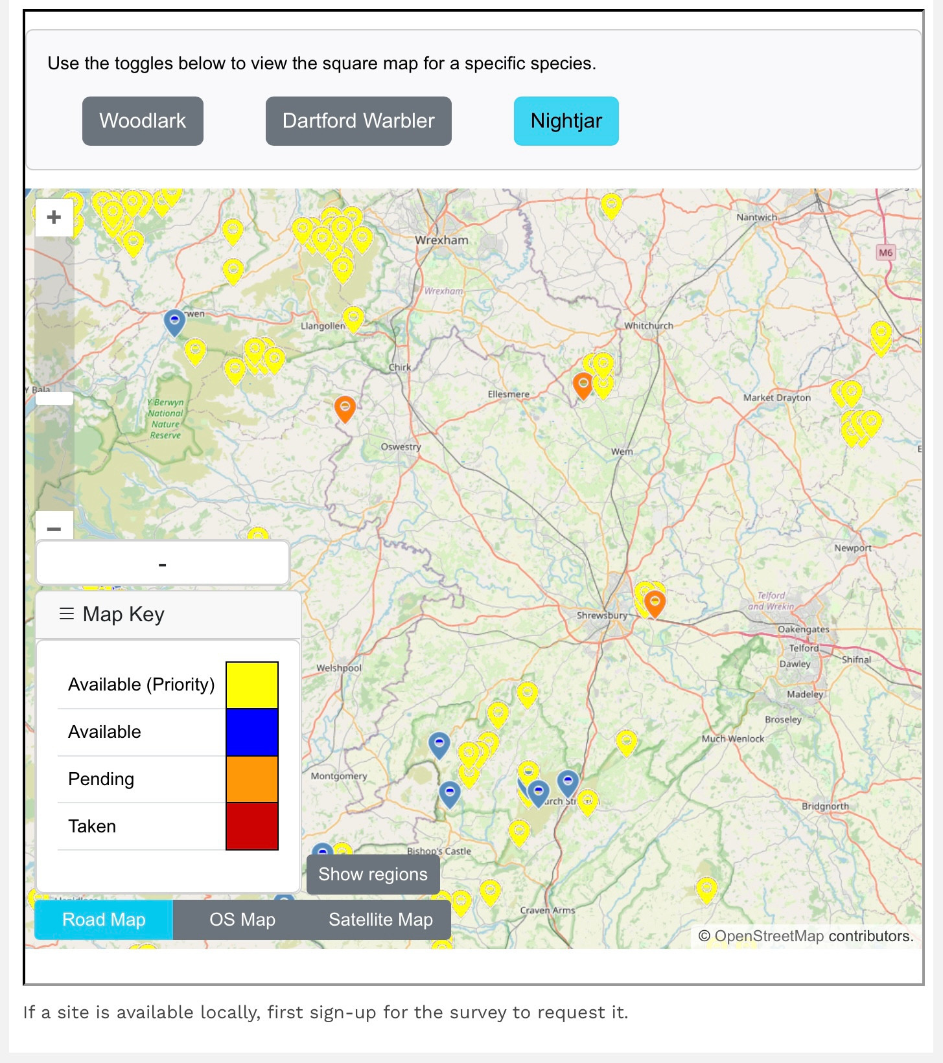Click the orange pending marker beside Shrewsbury

[x=655, y=603]
